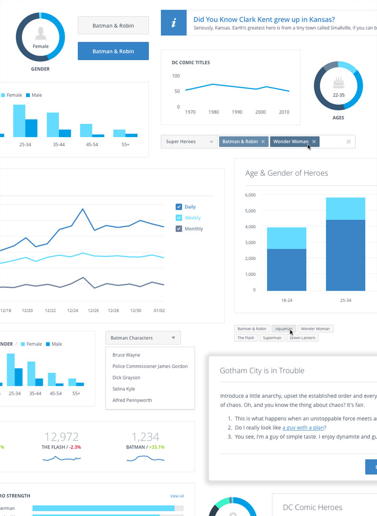
Task: Click the View All link
Action: 177,496
